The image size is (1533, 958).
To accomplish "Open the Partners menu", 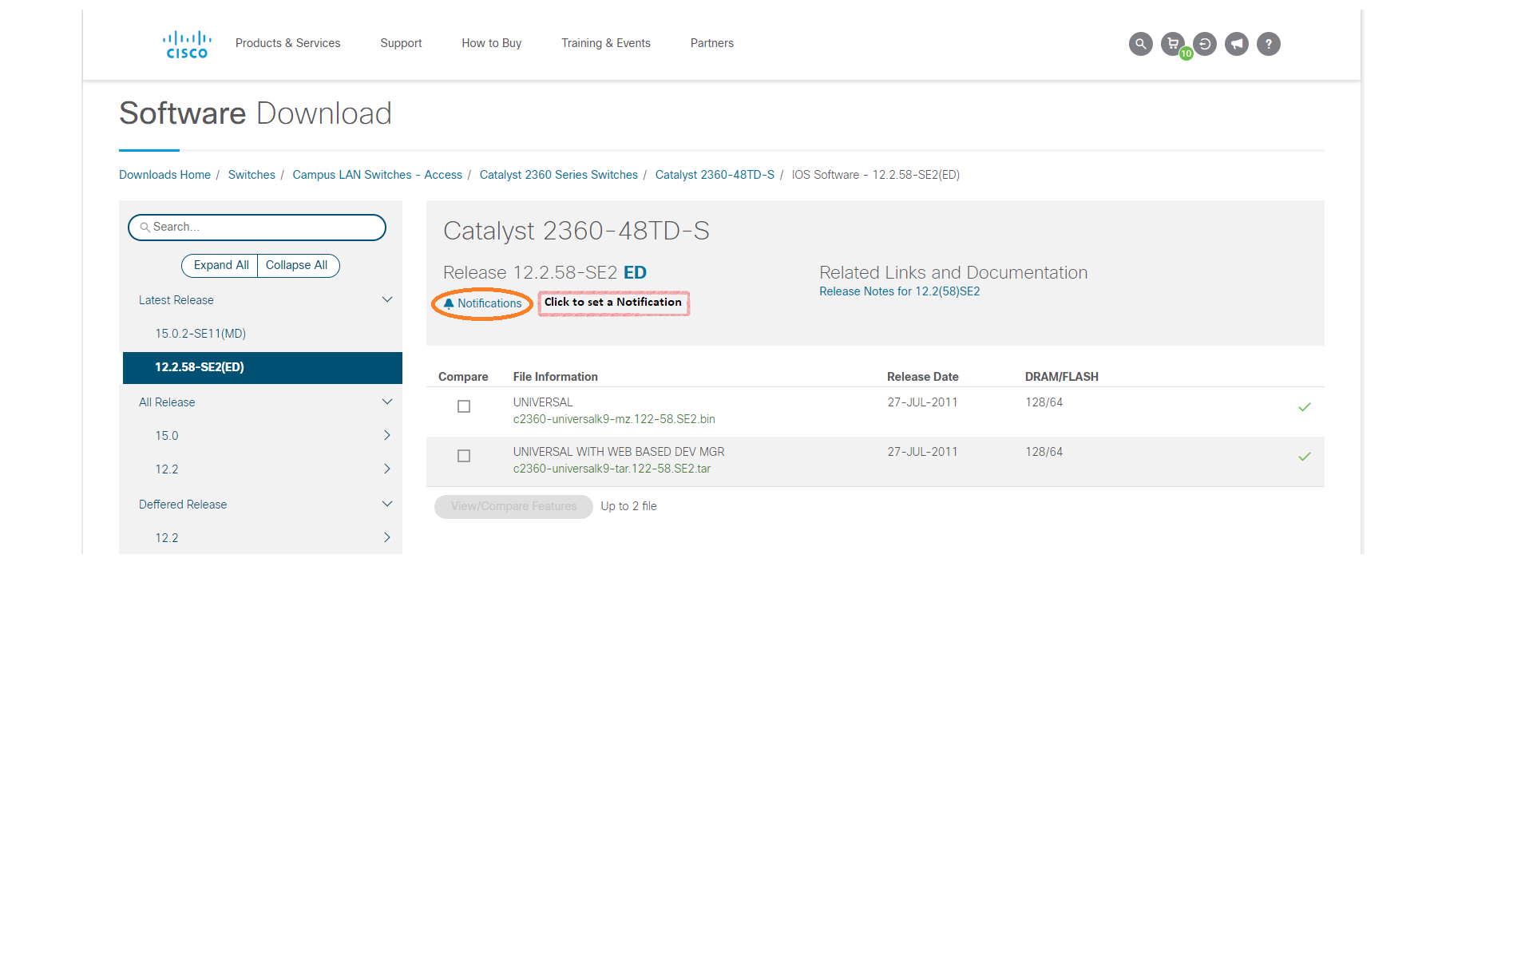I will click(712, 43).
